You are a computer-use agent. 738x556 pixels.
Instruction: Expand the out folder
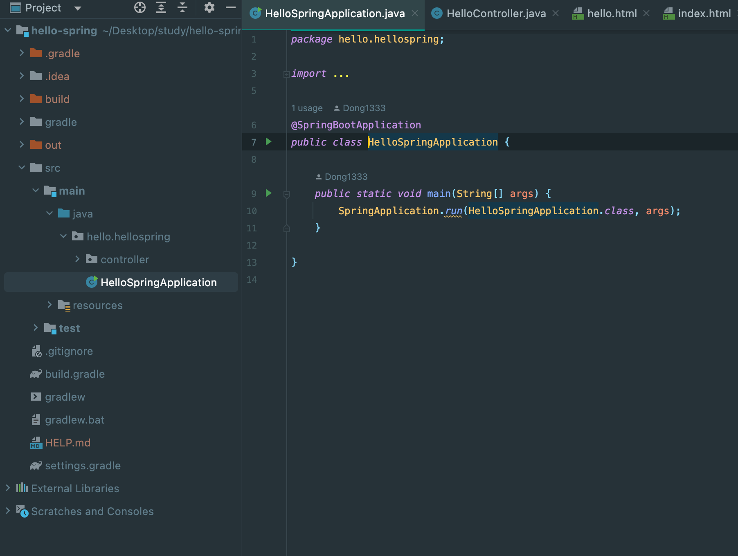22,145
